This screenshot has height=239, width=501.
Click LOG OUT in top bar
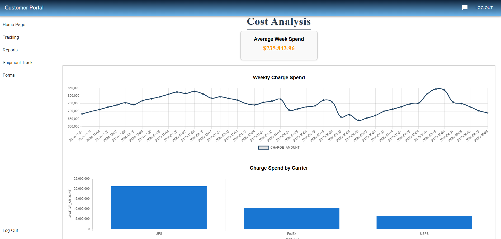pos(484,8)
